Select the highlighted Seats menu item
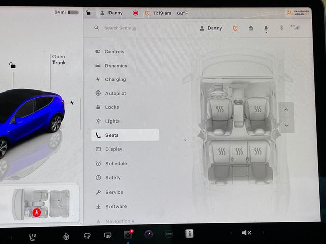 pyautogui.click(x=125, y=135)
